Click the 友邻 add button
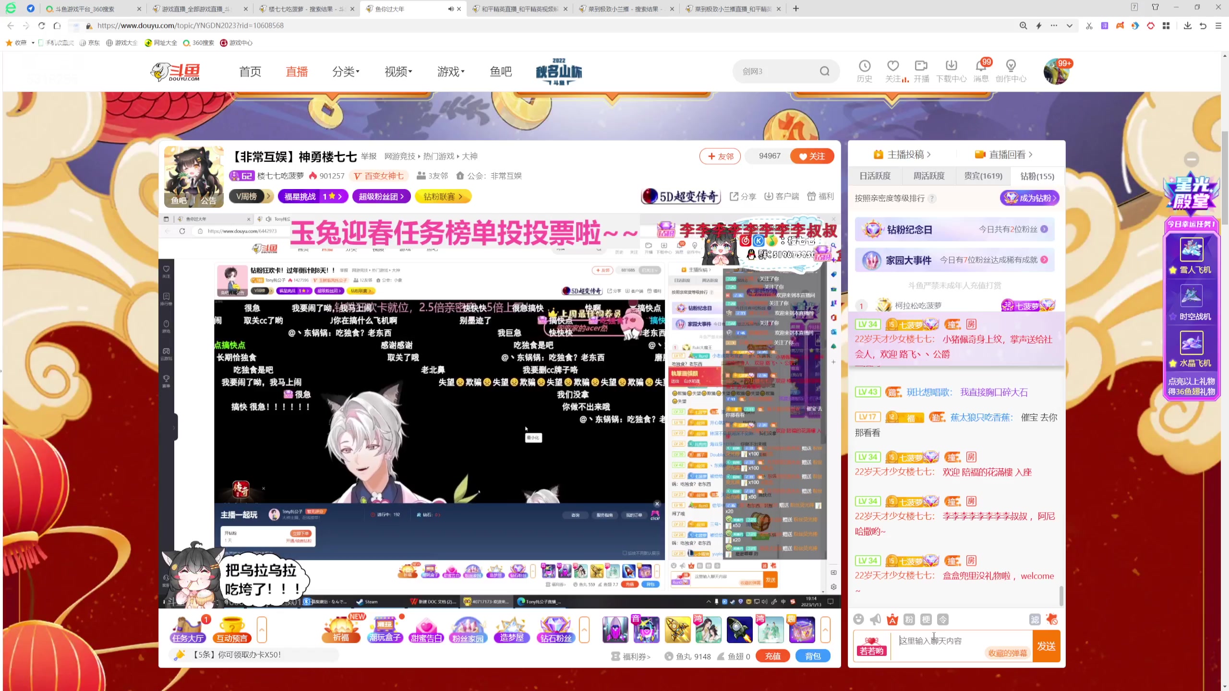 pos(720,156)
